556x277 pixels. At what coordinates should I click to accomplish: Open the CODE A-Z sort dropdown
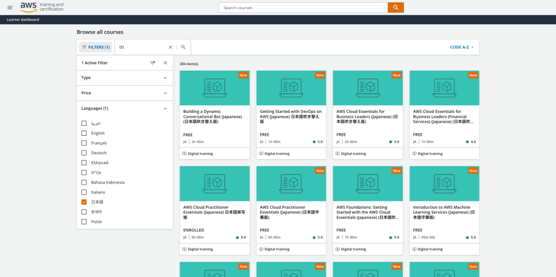462,47
